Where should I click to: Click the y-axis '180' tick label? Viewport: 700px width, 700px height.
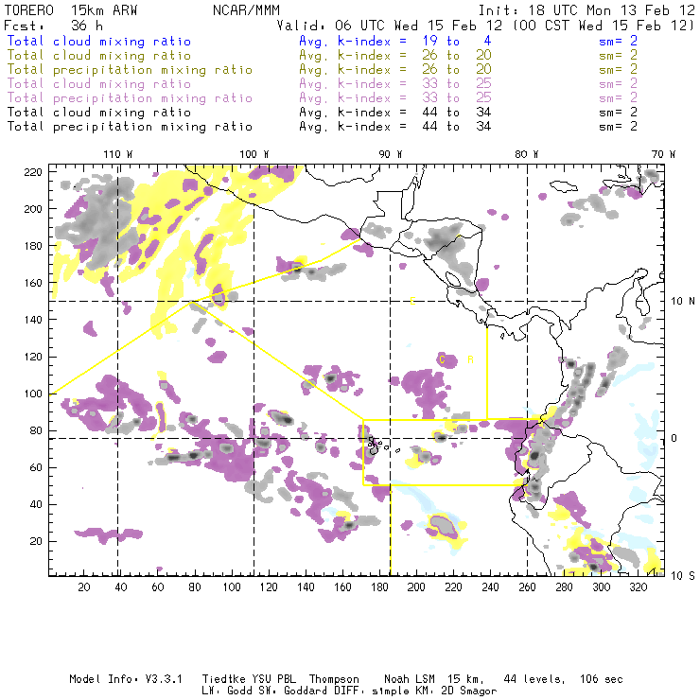(x=33, y=246)
